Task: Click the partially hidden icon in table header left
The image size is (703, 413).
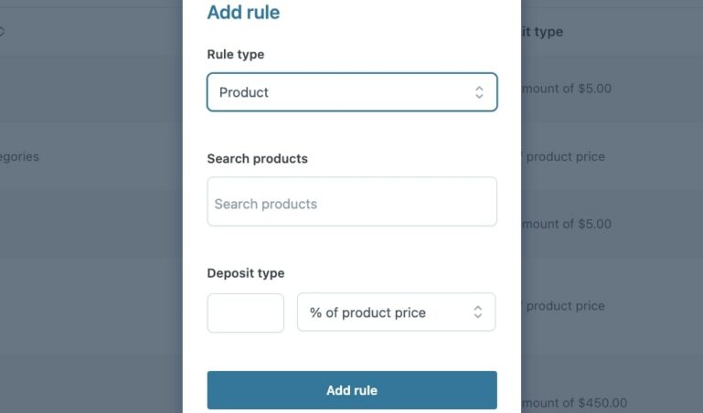Action: point(2,32)
